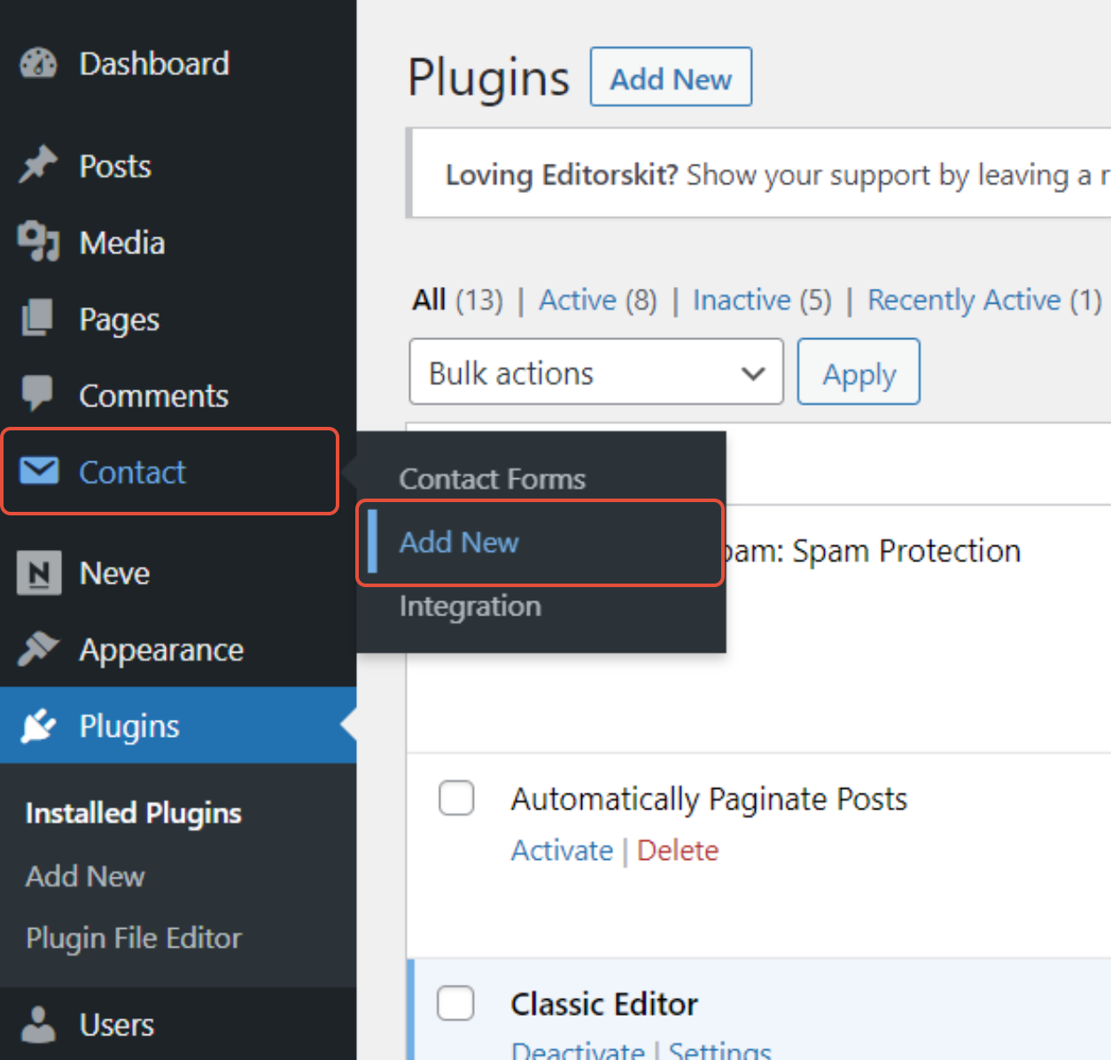Check the Classic Editor plugin checkbox
The width and height of the screenshot is (1111, 1060).
pyautogui.click(x=456, y=1003)
